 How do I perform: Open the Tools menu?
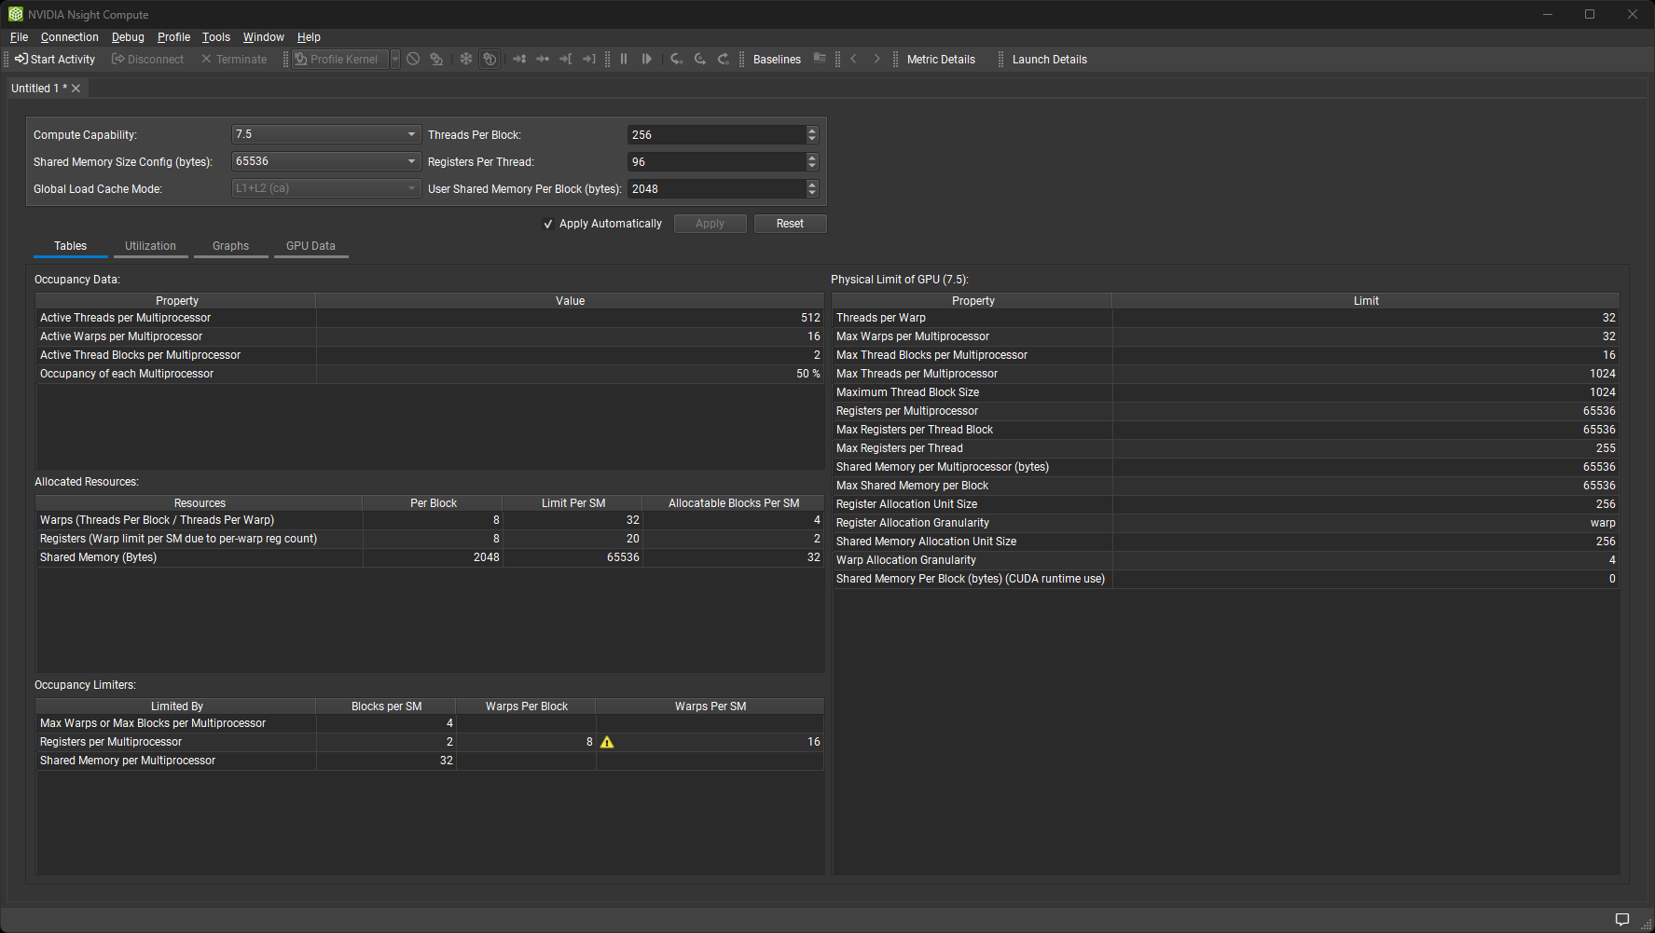[x=216, y=37]
